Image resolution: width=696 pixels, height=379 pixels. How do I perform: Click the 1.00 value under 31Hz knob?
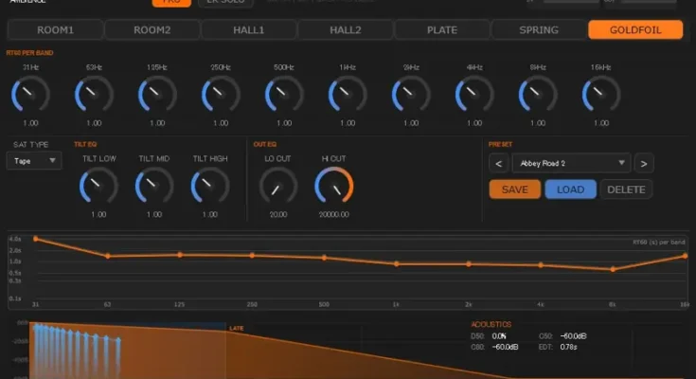click(30, 123)
